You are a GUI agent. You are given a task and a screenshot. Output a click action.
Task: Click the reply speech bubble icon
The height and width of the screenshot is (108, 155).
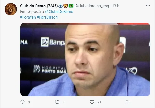coord(22,102)
